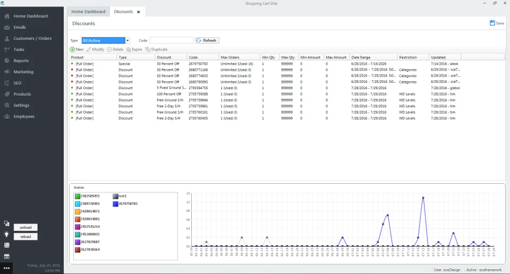Click the blue 2679750783 legend swatch

[x=115, y=204]
